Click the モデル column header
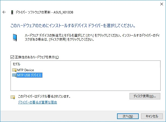This screenshot has width=166, height=122. pos(16,64)
